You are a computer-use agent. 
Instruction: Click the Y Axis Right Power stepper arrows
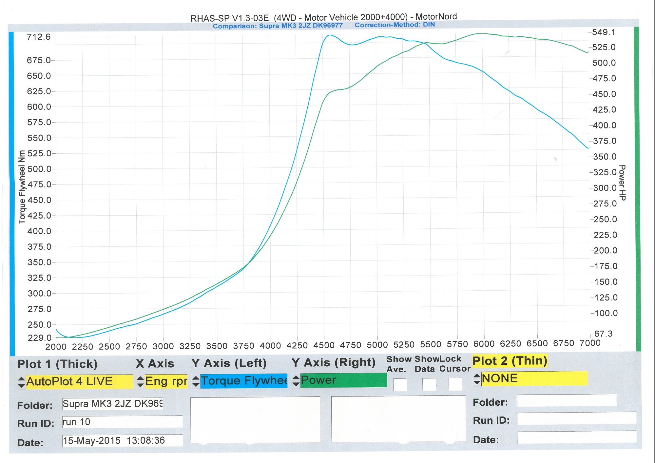(296, 380)
